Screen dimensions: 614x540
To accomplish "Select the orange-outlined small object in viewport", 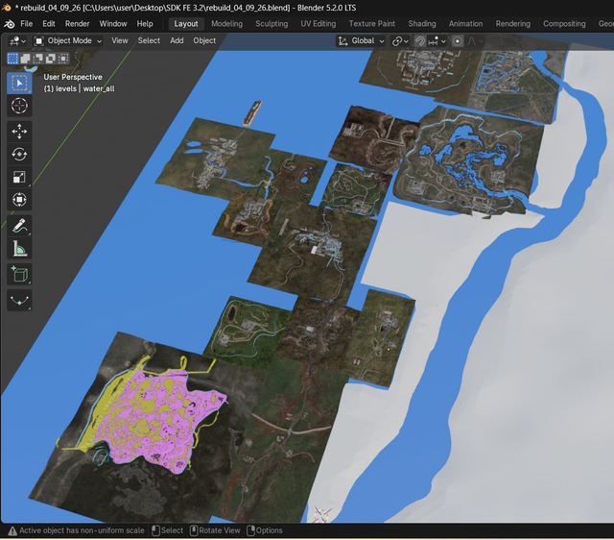I will pos(251,113).
